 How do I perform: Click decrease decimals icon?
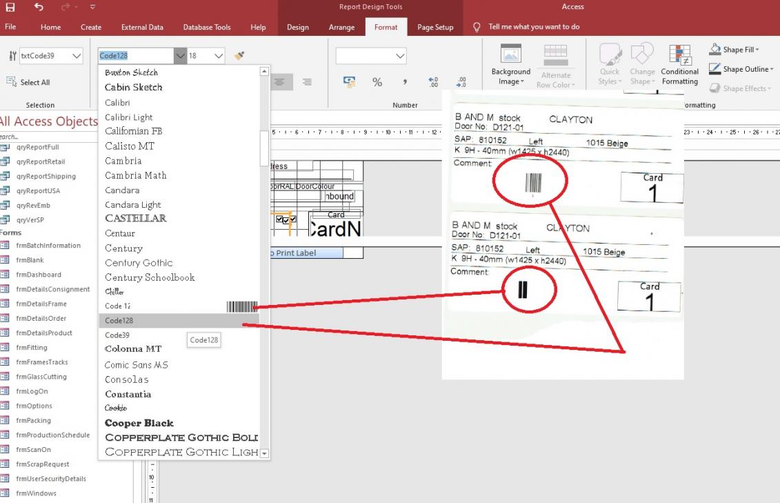(461, 82)
